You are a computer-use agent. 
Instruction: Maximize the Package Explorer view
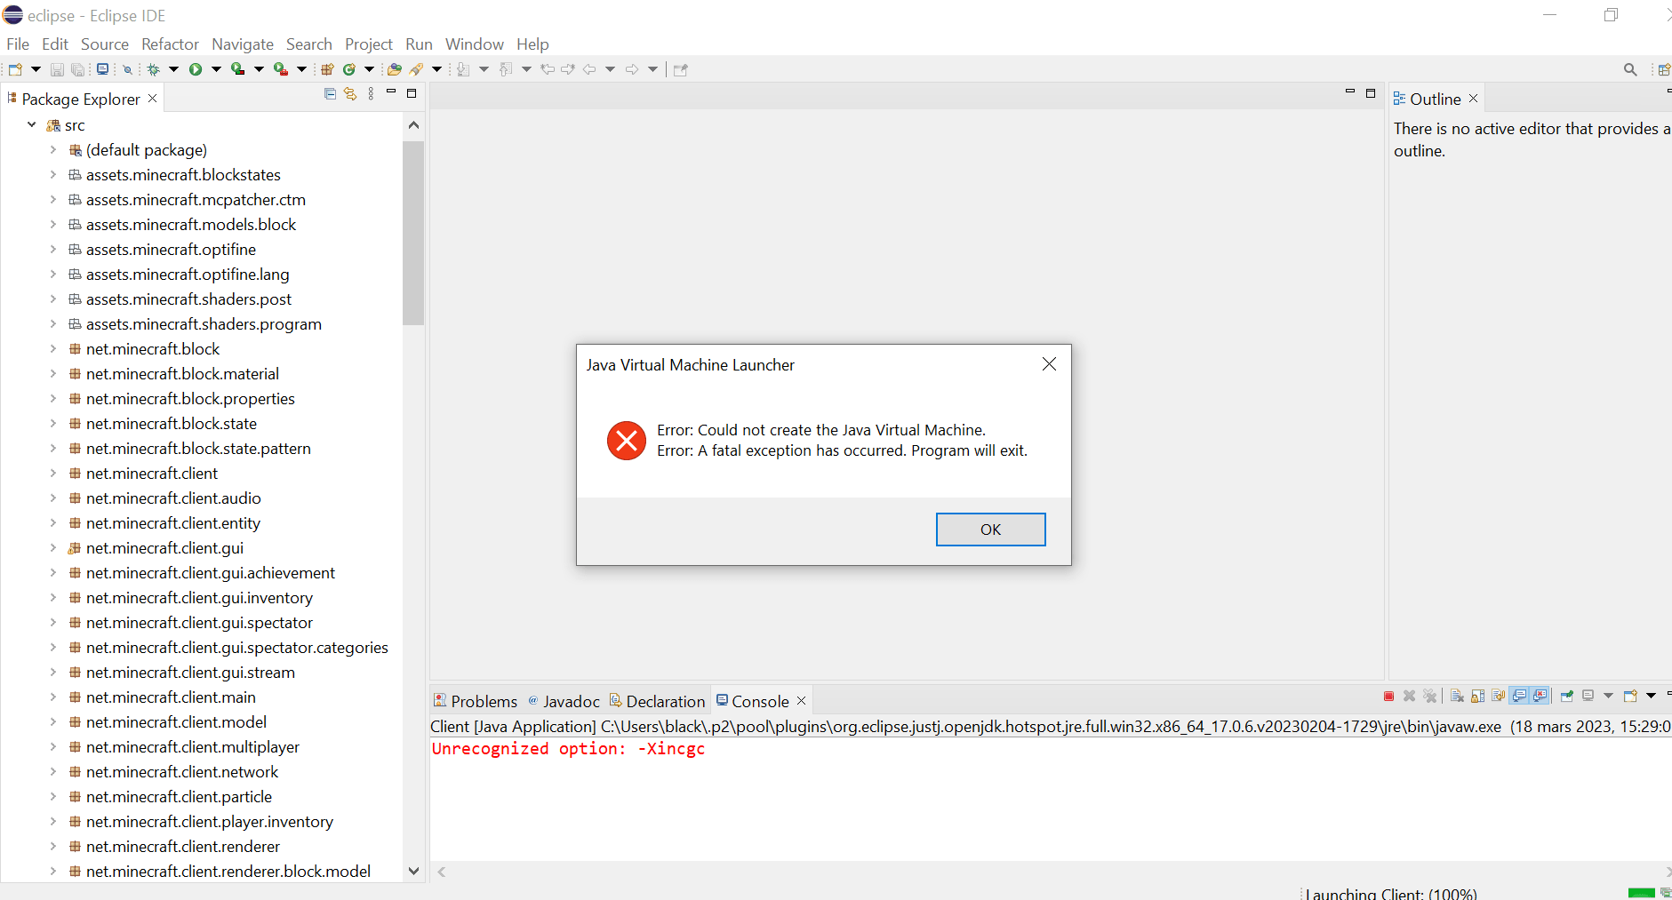pos(412,93)
